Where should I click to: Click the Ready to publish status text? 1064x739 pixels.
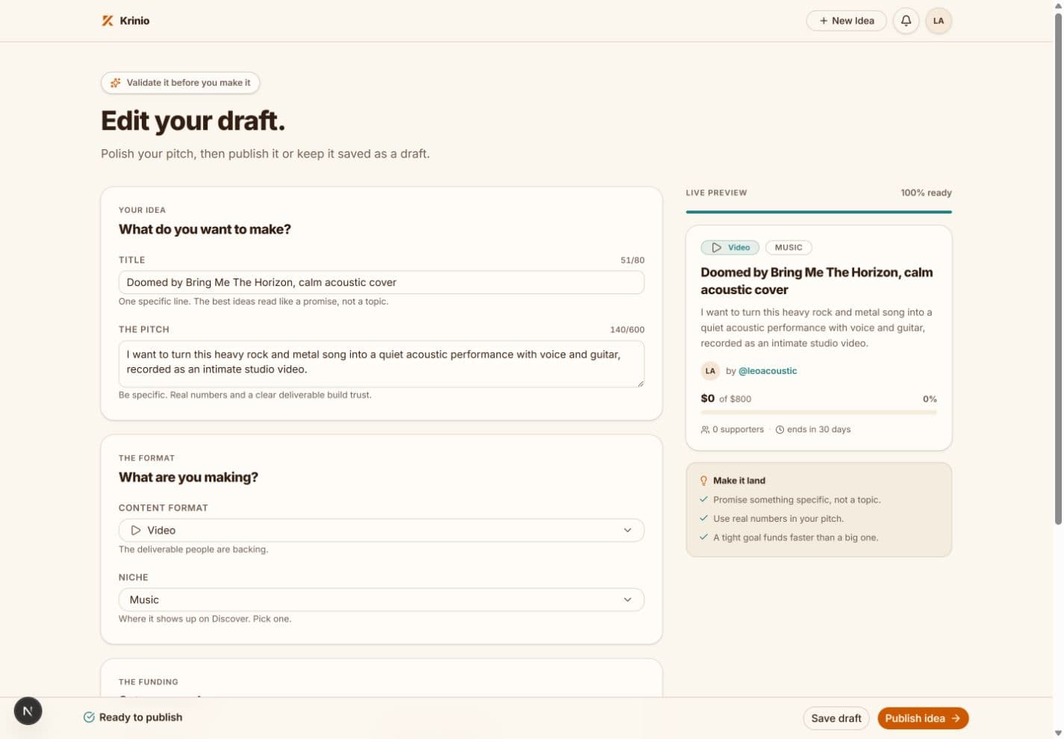[141, 717]
